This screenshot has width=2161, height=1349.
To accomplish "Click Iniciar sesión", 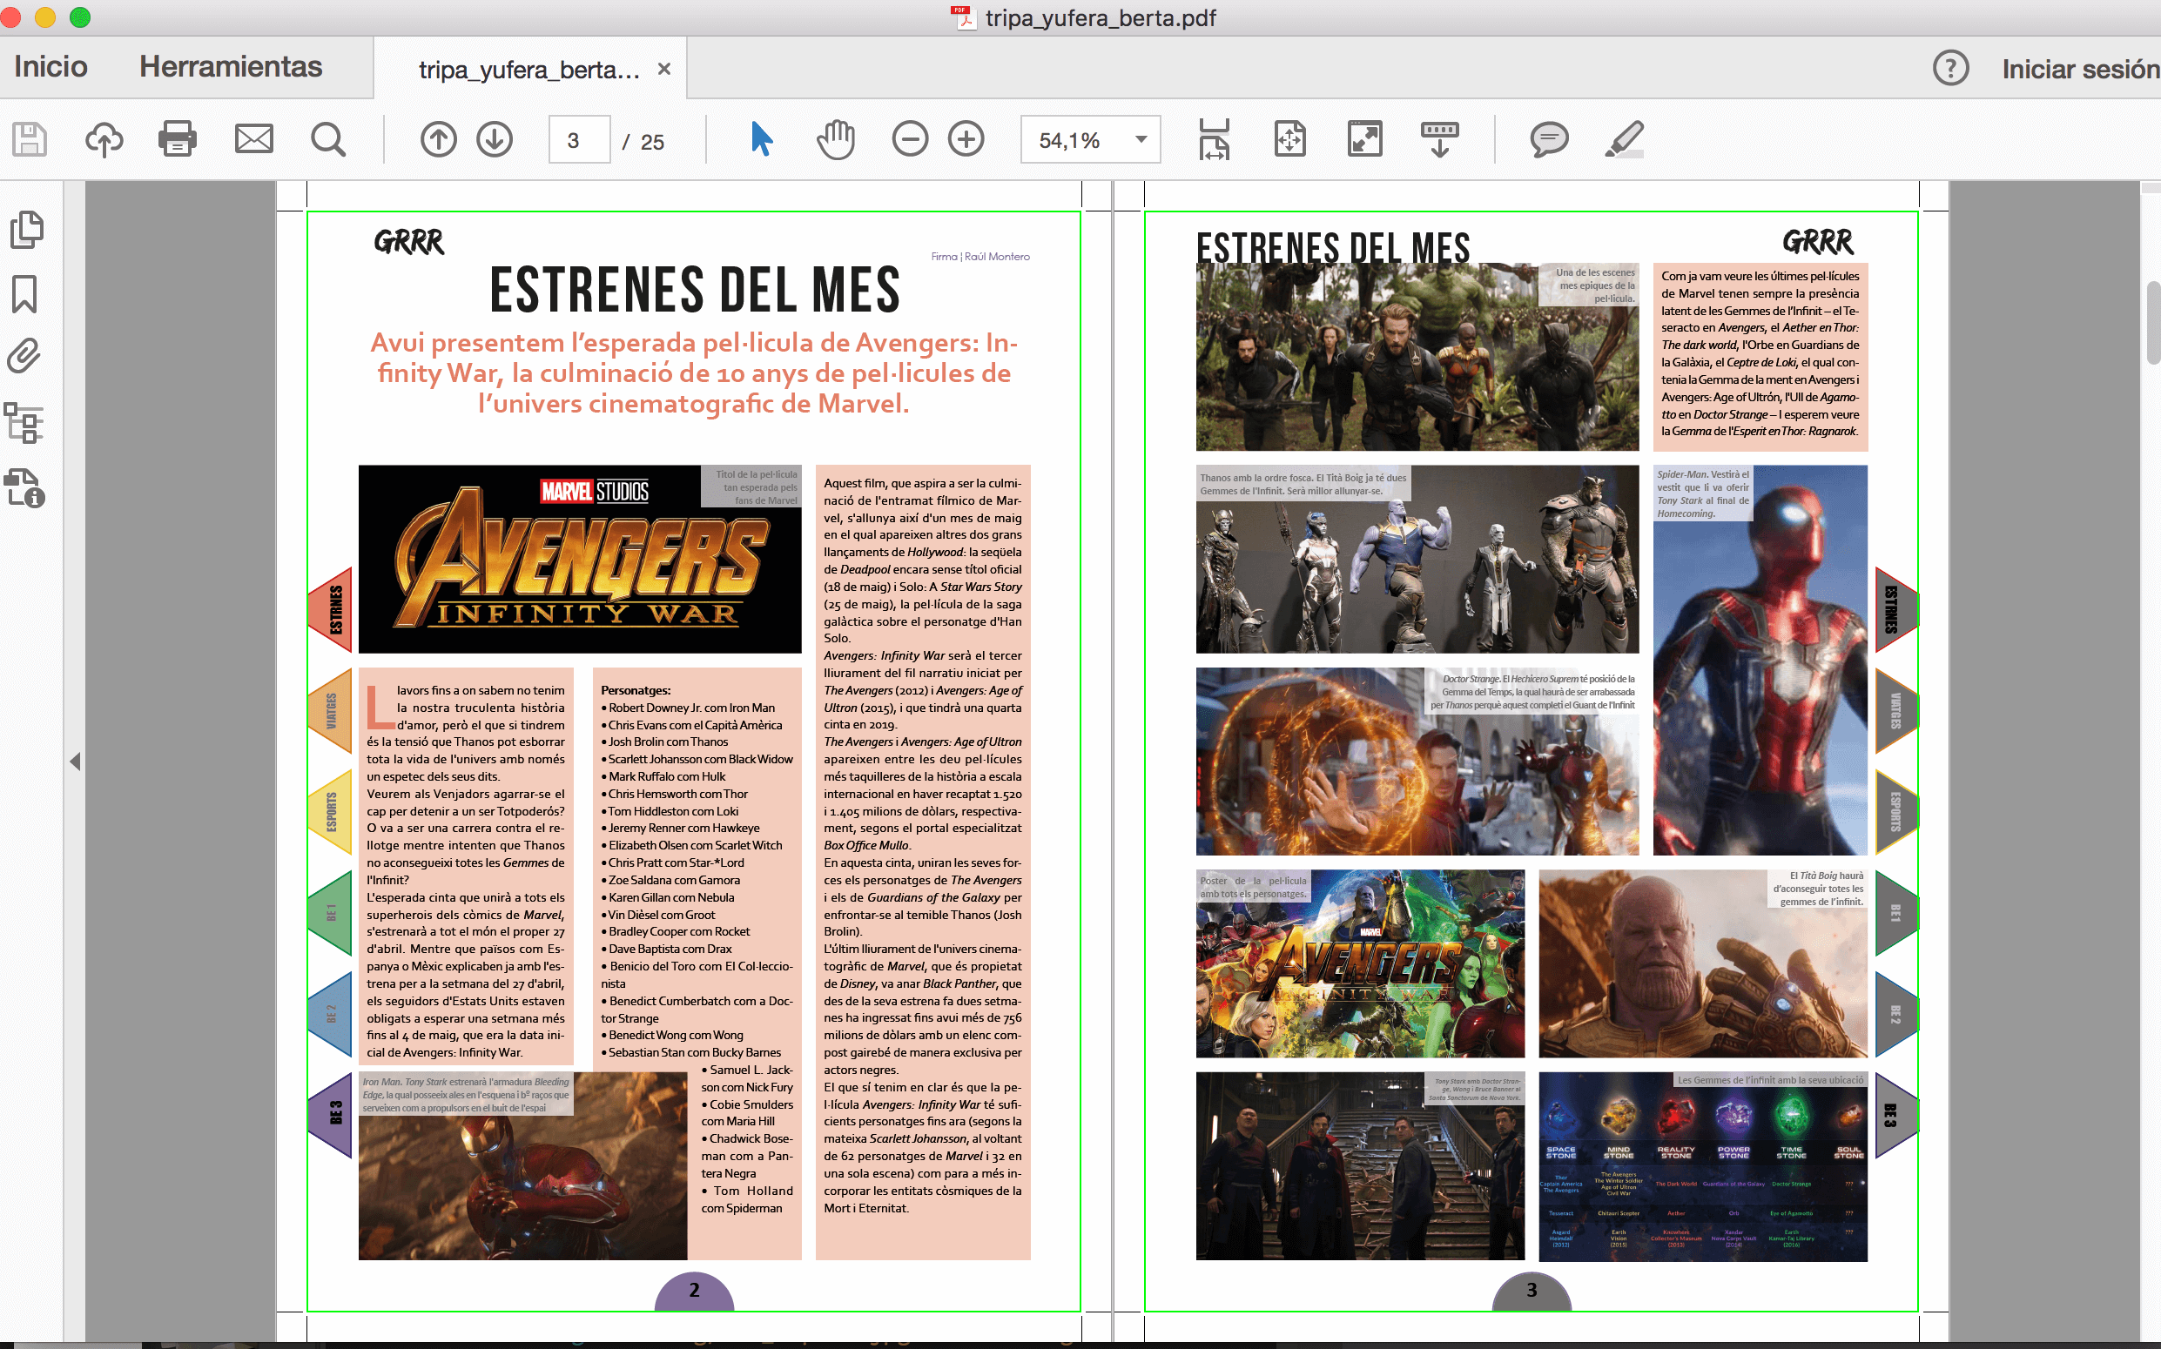I will click(x=2081, y=70).
